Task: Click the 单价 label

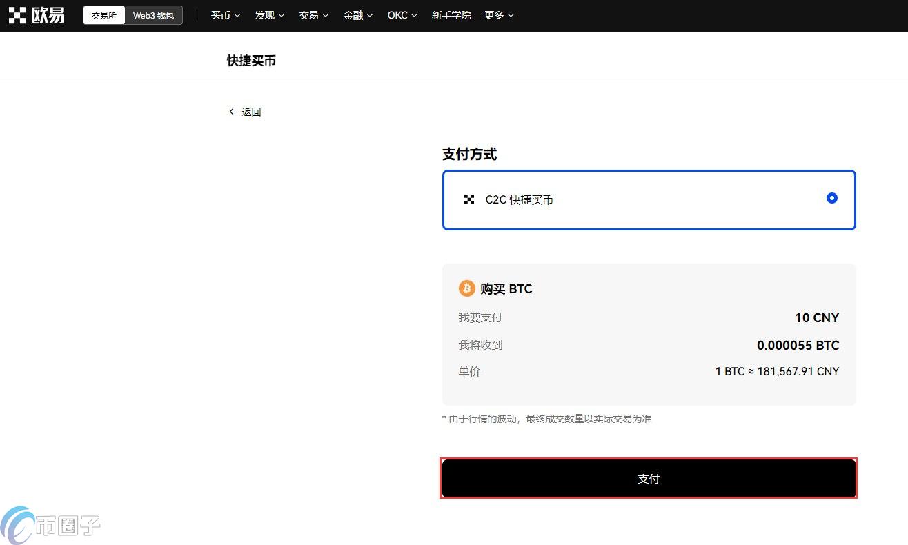Action: tap(469, 372)
